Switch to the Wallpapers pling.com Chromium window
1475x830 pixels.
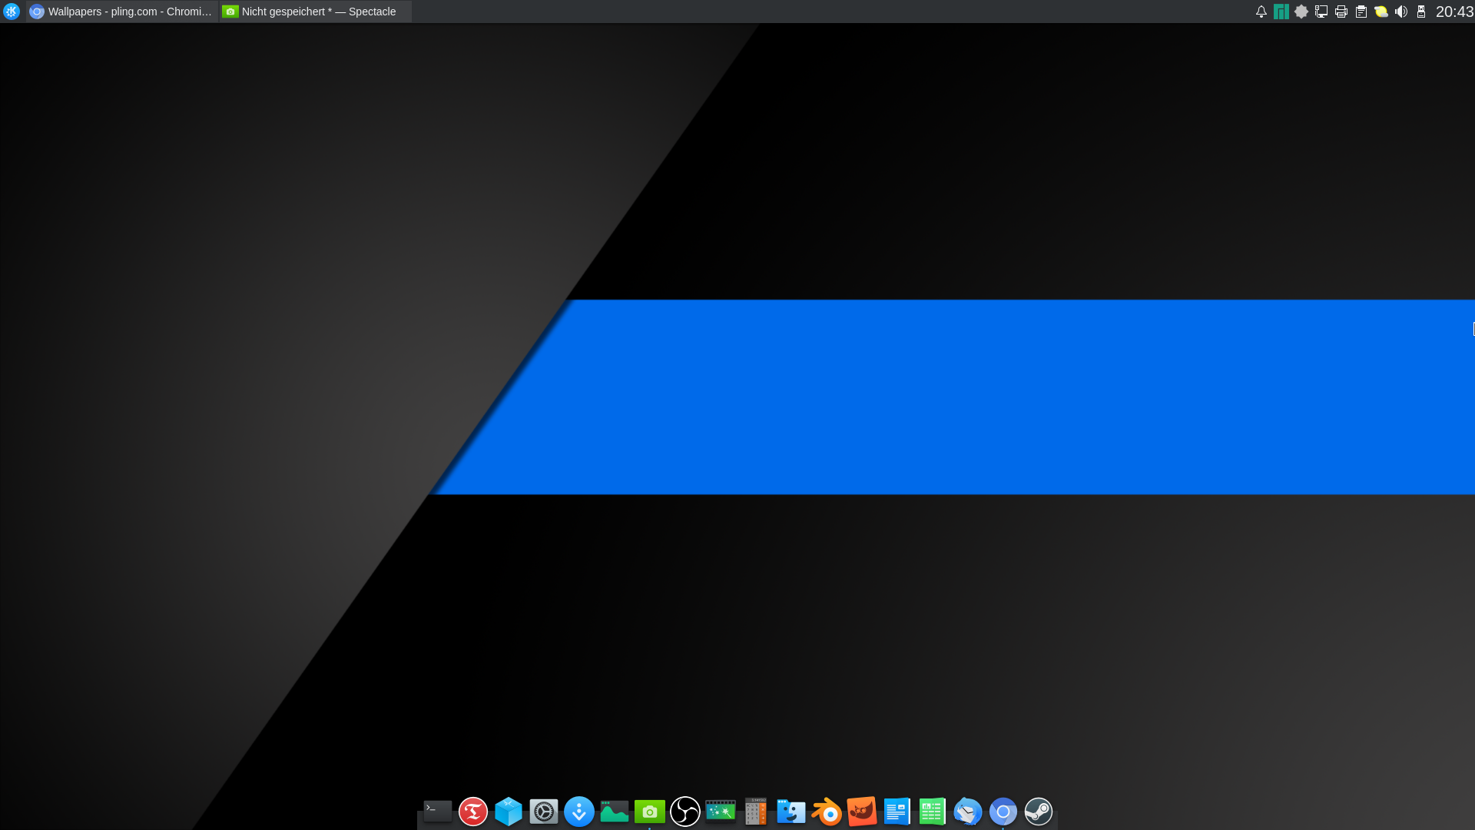pyautogui.click(x=122, y=12)
